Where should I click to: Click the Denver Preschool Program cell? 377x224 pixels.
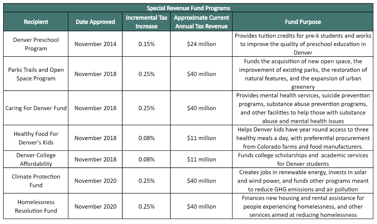pyautogui.click(x=36, y=44)
